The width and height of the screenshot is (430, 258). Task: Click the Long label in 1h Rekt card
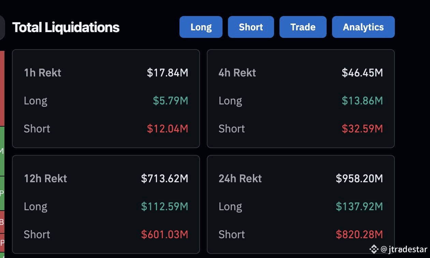click(x=35, y=101)
